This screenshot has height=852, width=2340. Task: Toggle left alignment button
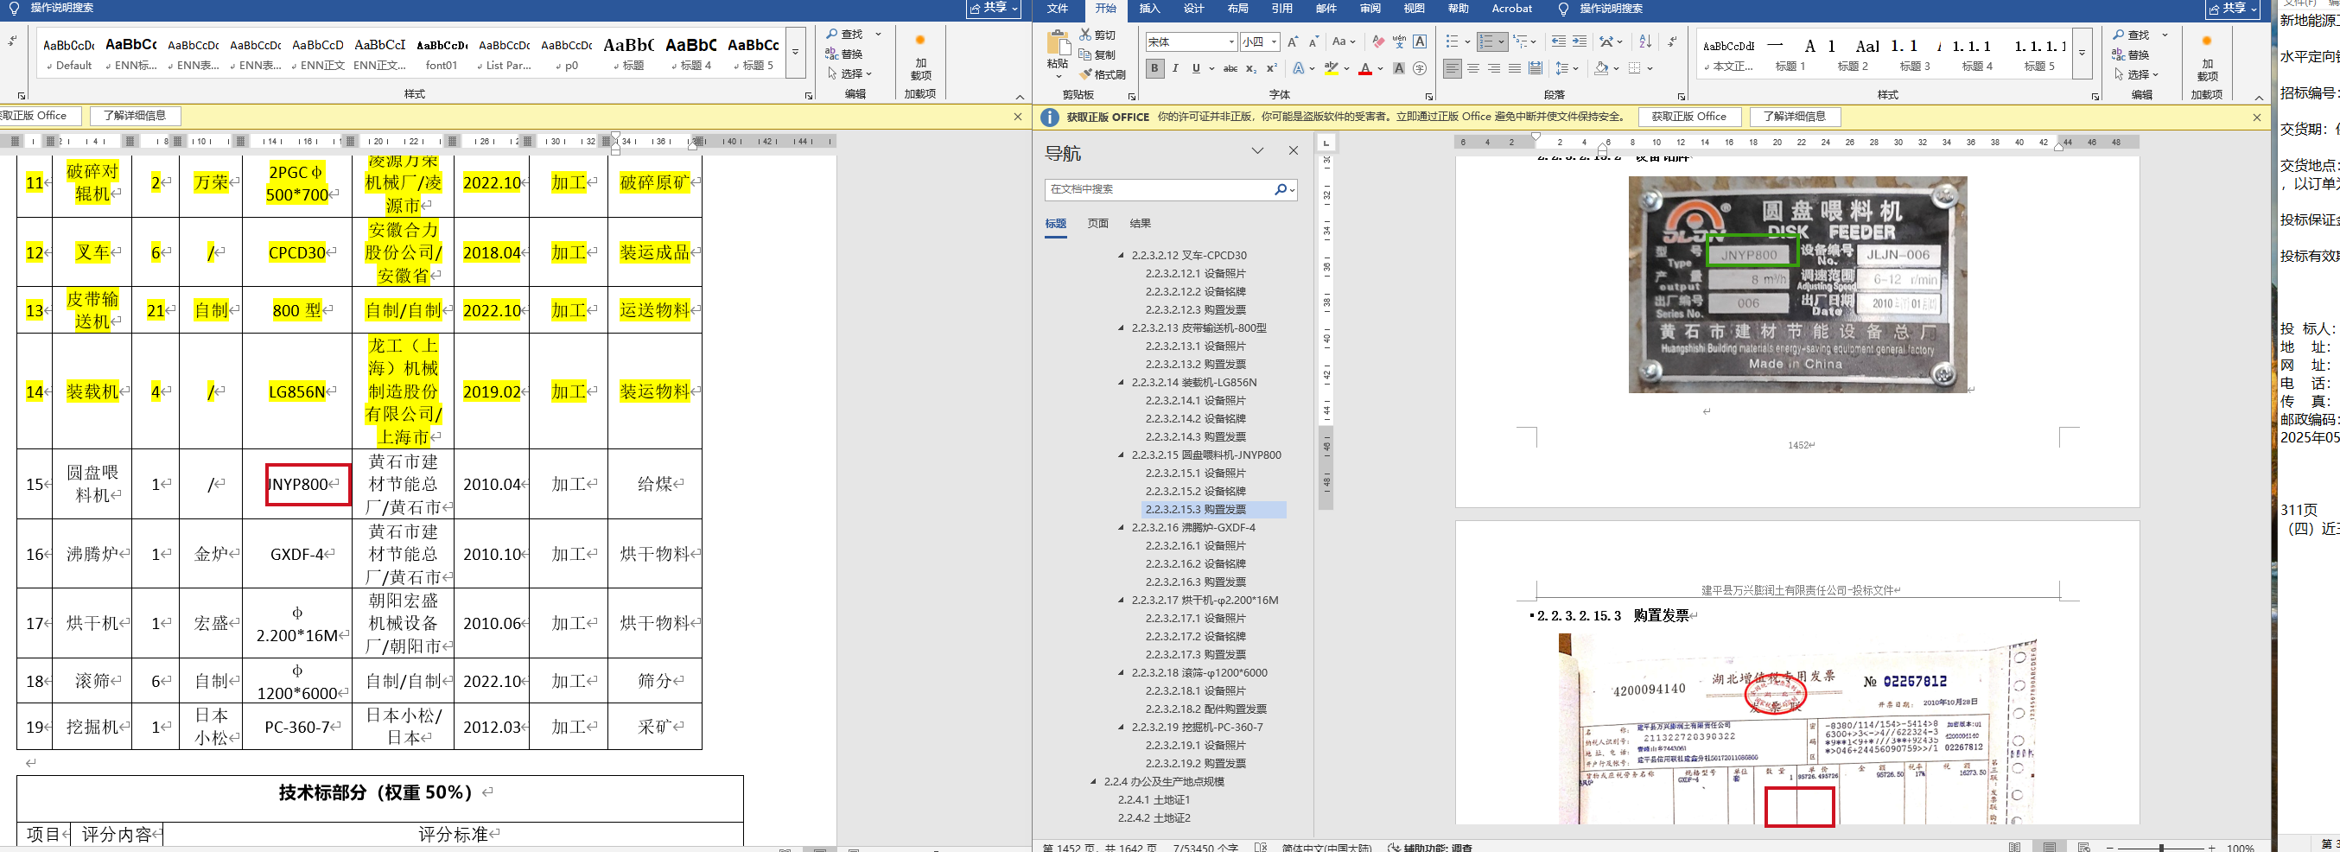tap(1453, 68)
